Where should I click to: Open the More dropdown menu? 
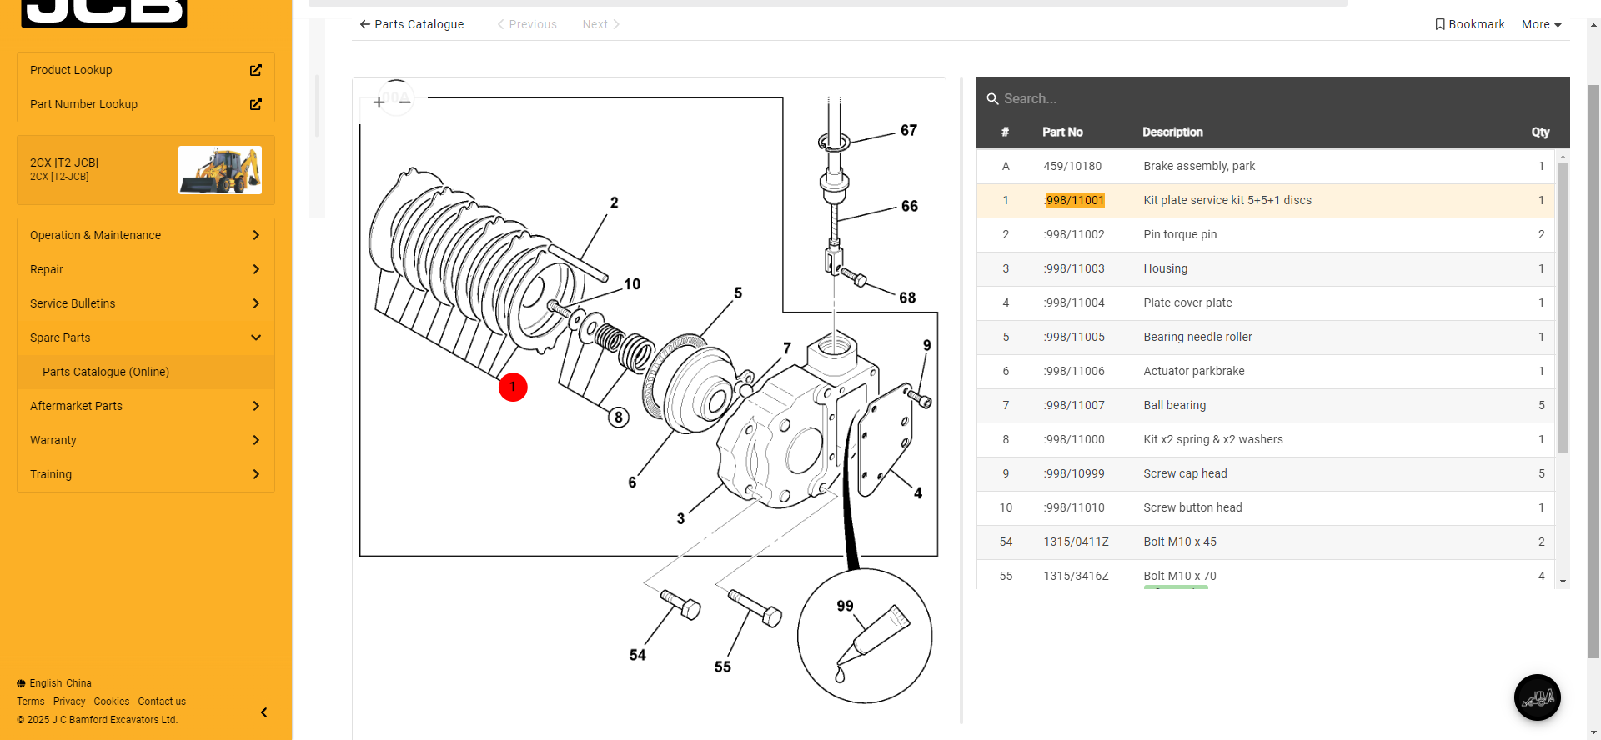1541,24
